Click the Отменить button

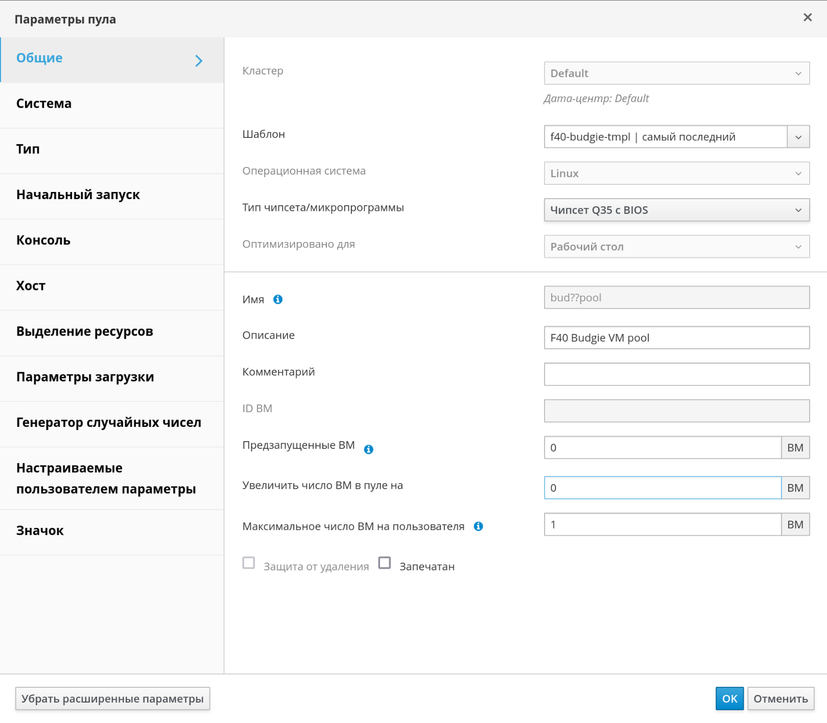pyautogui.click(x=780, y=698)
